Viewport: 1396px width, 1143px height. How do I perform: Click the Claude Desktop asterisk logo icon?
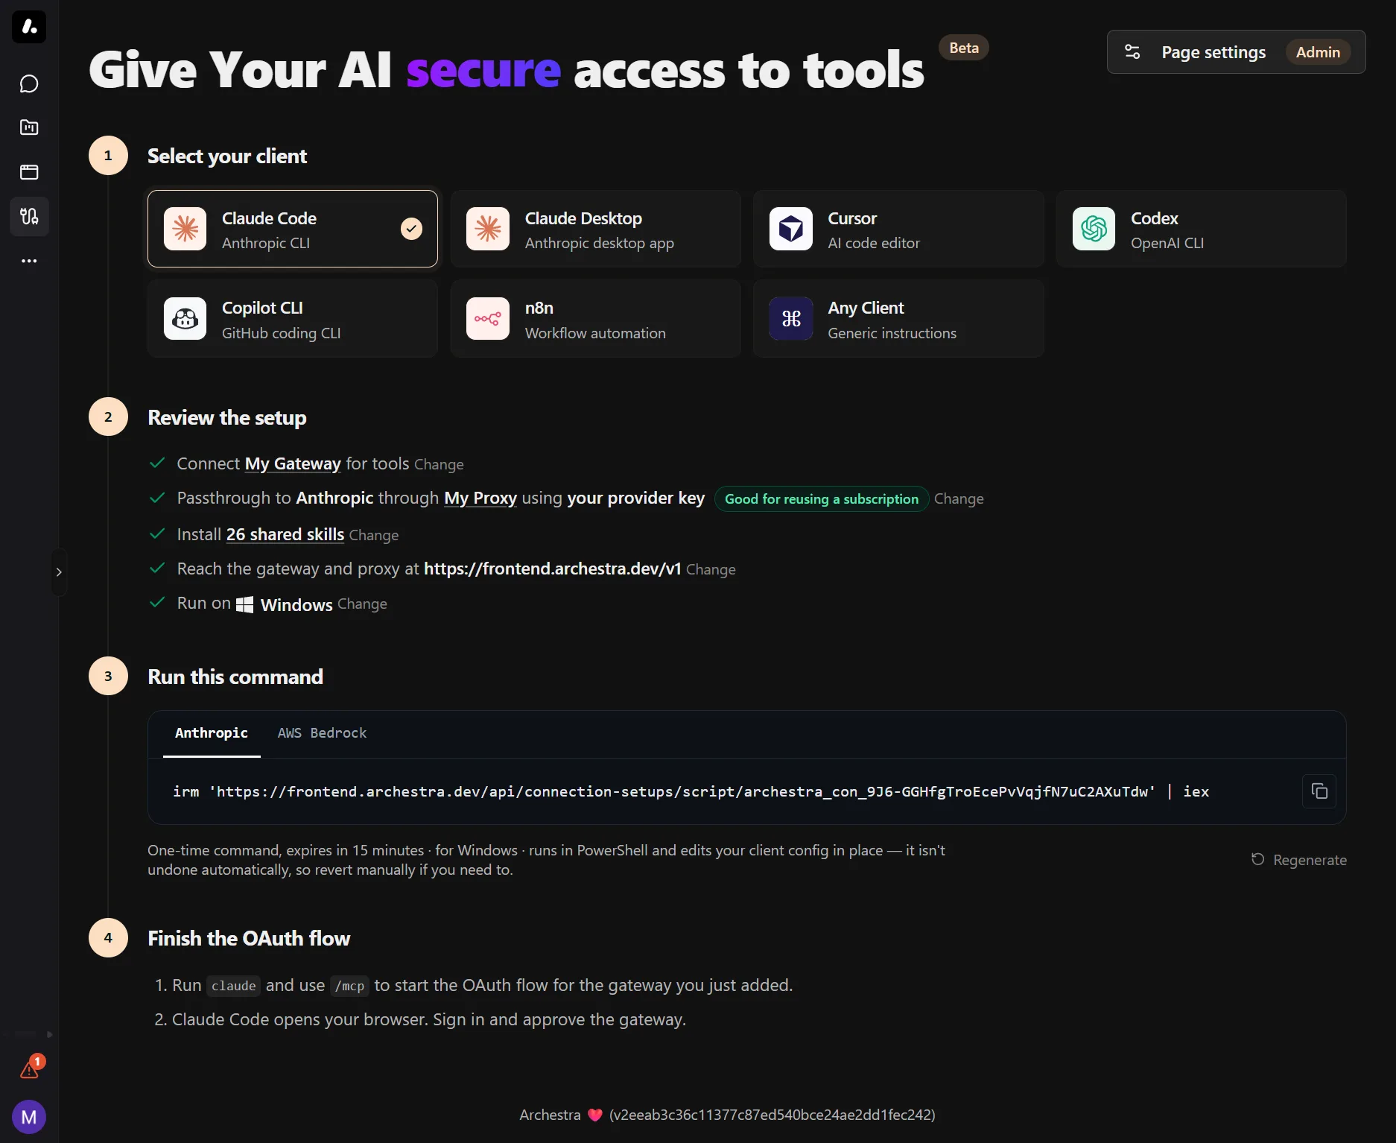pyautogui.click(x=488, y=229)
